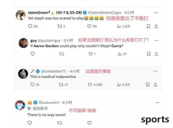Share the JalenGreenClaps tweet

[156, 26]
